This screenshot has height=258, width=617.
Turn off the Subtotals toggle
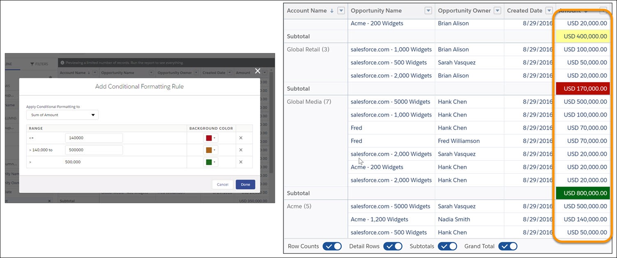[447, 246]
